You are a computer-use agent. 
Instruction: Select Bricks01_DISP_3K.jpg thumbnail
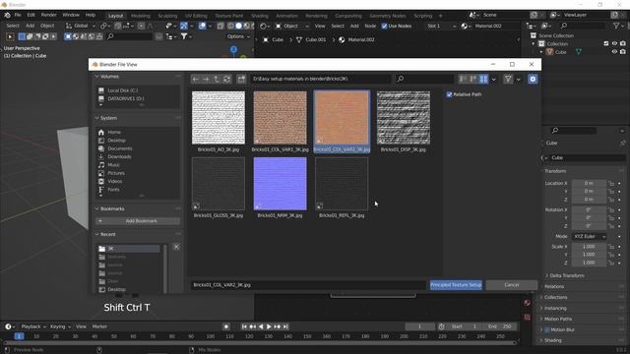[404, 118]
